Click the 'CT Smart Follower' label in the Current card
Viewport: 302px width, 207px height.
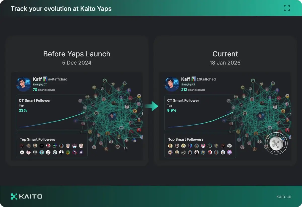pyautogui.click(x=183, y=100)
